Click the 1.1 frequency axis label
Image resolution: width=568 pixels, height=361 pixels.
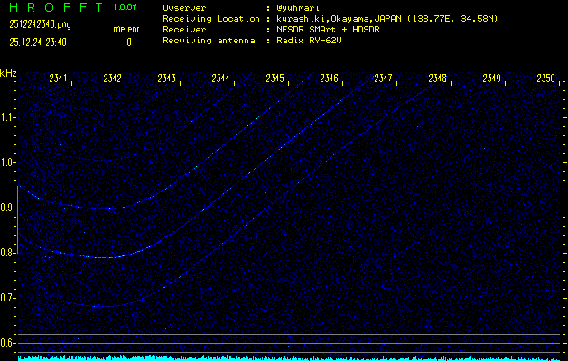8,117
